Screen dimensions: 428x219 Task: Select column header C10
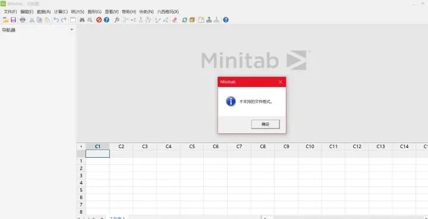click(310, 146)
